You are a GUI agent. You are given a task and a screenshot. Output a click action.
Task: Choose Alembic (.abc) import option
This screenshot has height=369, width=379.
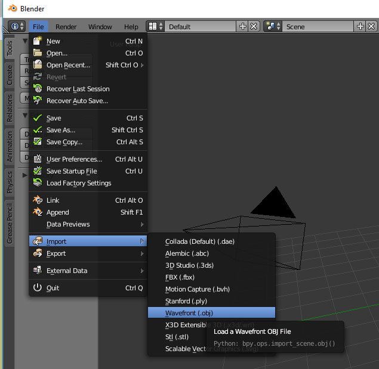211,253
